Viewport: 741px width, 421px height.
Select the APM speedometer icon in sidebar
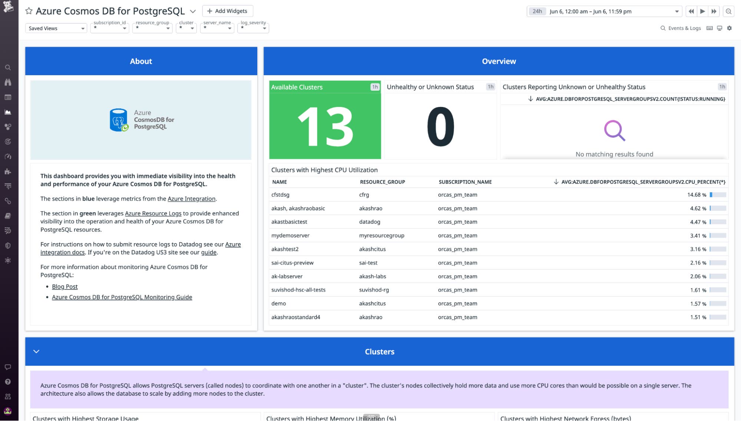[8, 156]
